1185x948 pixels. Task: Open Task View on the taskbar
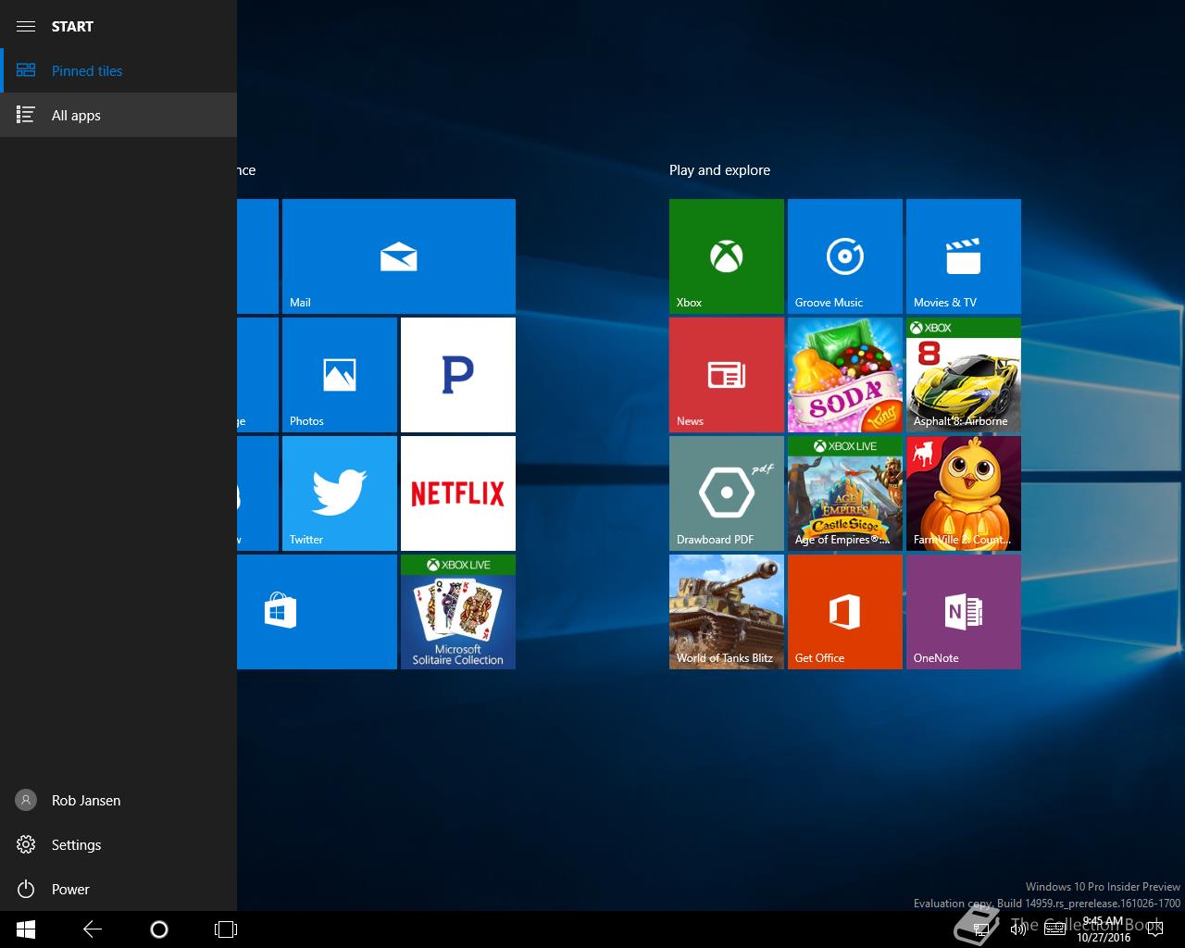click(x=226, y=929)
